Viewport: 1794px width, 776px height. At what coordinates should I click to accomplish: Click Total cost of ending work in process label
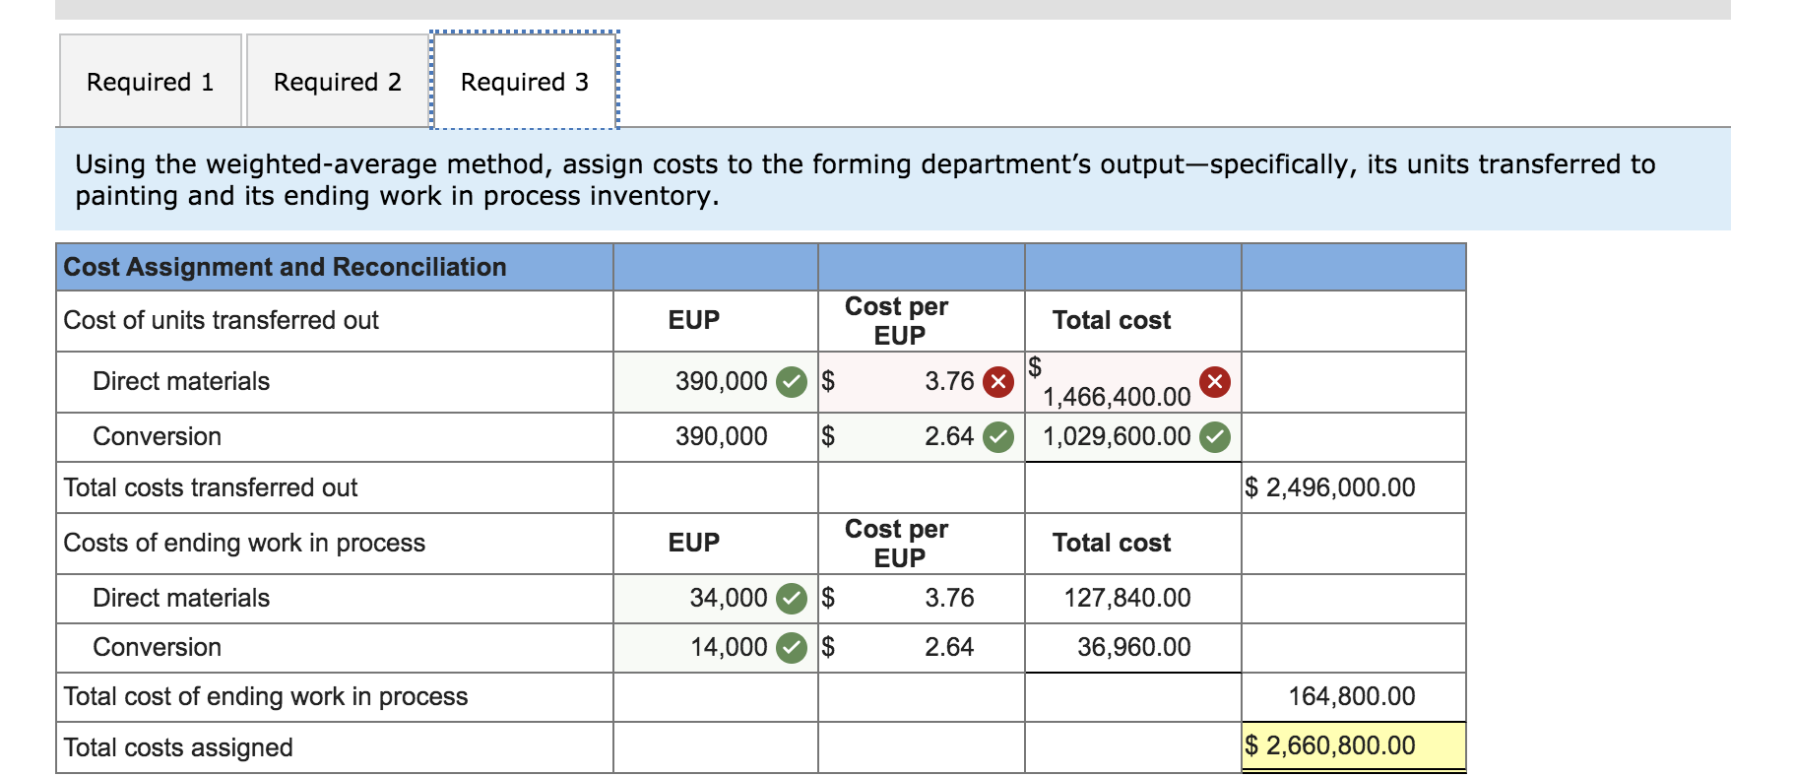click(265, 696)
